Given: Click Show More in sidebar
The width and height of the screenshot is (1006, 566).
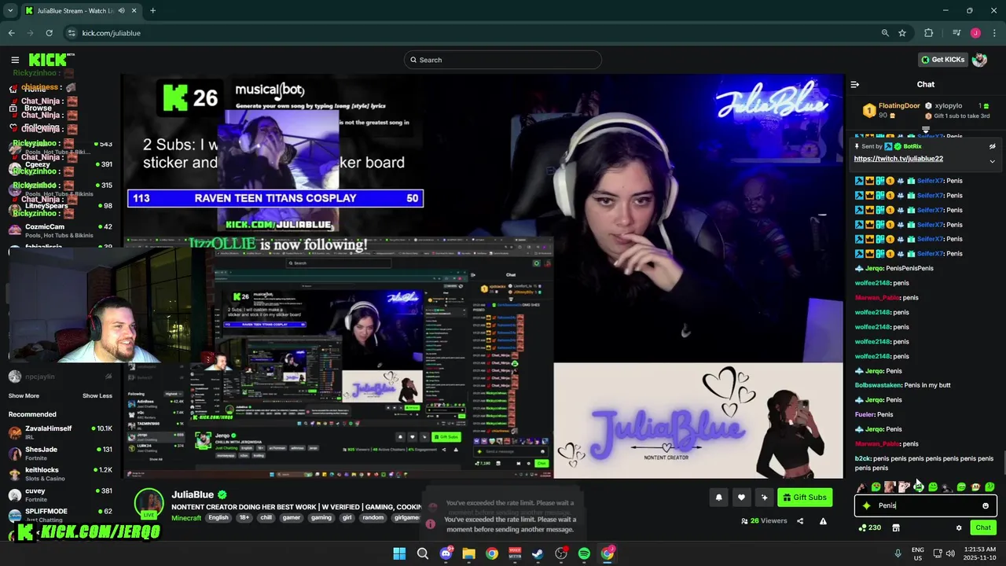Looking at the screenshot, I should coord(24,395).
